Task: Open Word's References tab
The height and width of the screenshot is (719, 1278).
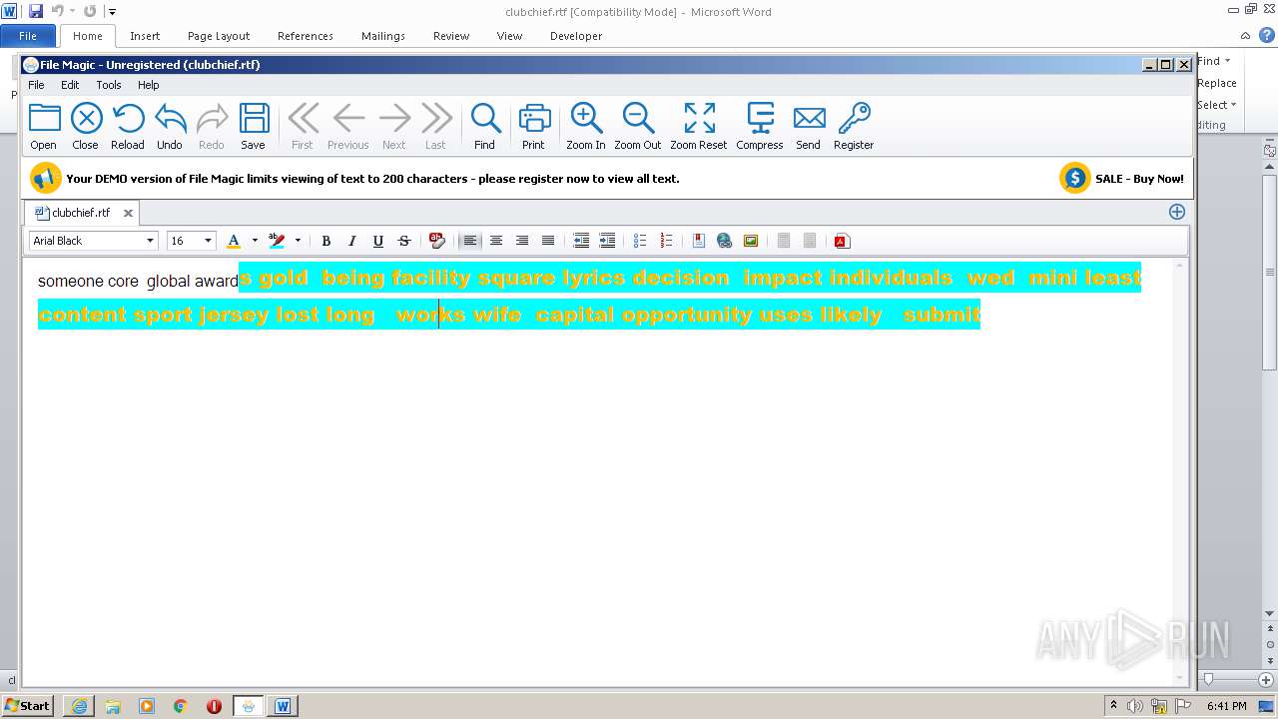Action: (306, 36)
